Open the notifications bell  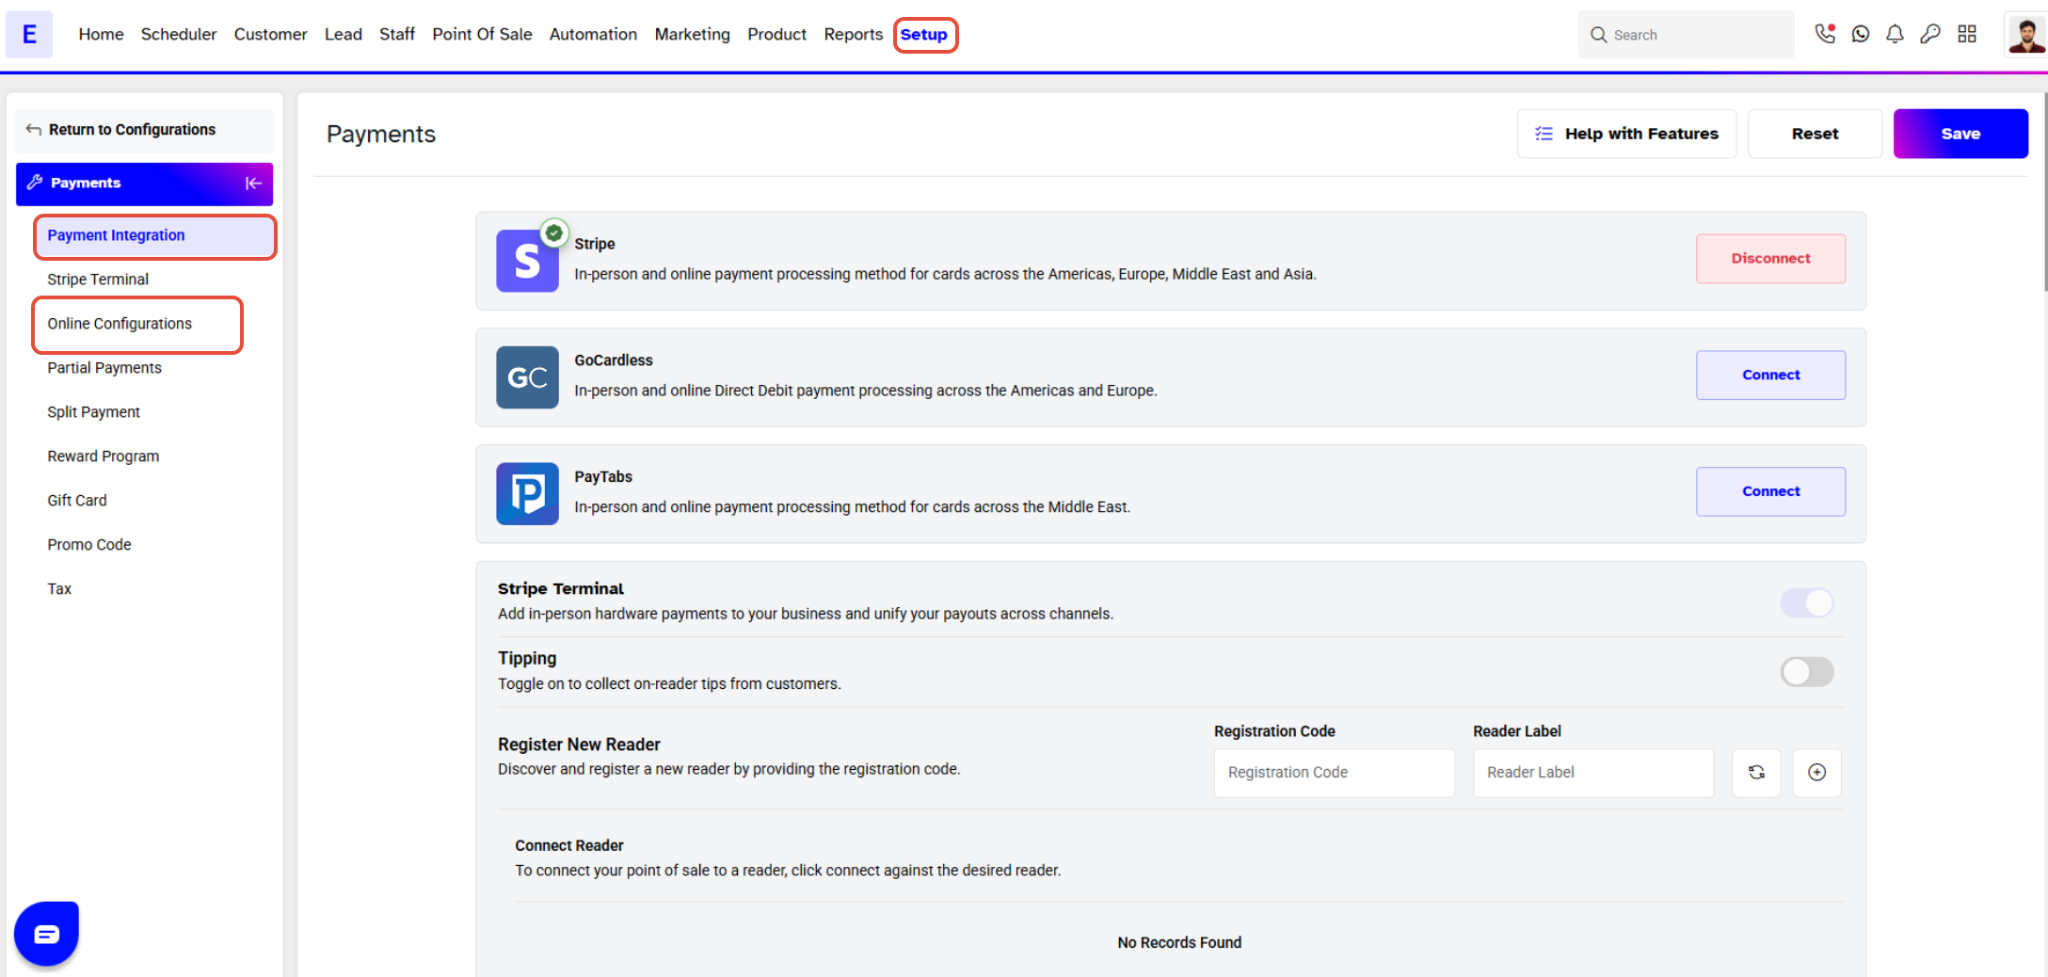pos(1895,34)
